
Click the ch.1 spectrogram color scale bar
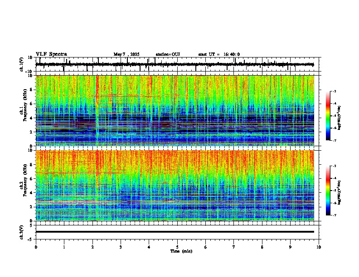pos(328,116)
